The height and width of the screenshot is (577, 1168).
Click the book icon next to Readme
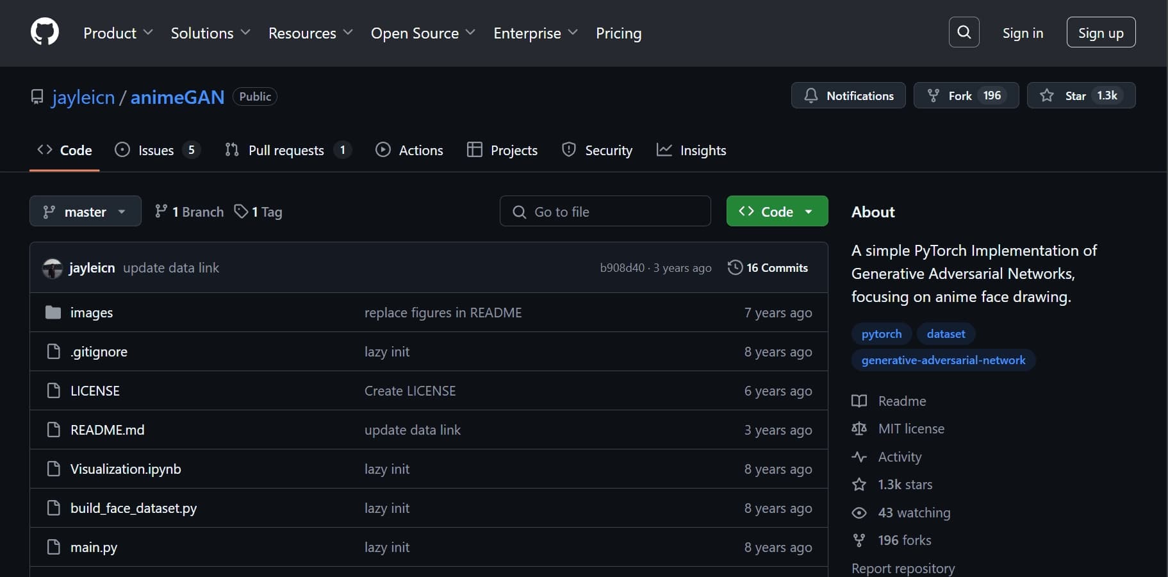859,401
